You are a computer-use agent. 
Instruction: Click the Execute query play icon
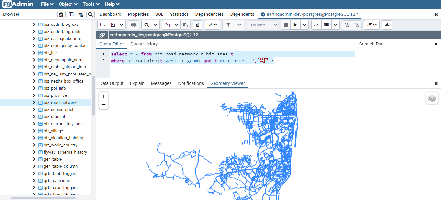coord(295,25)
